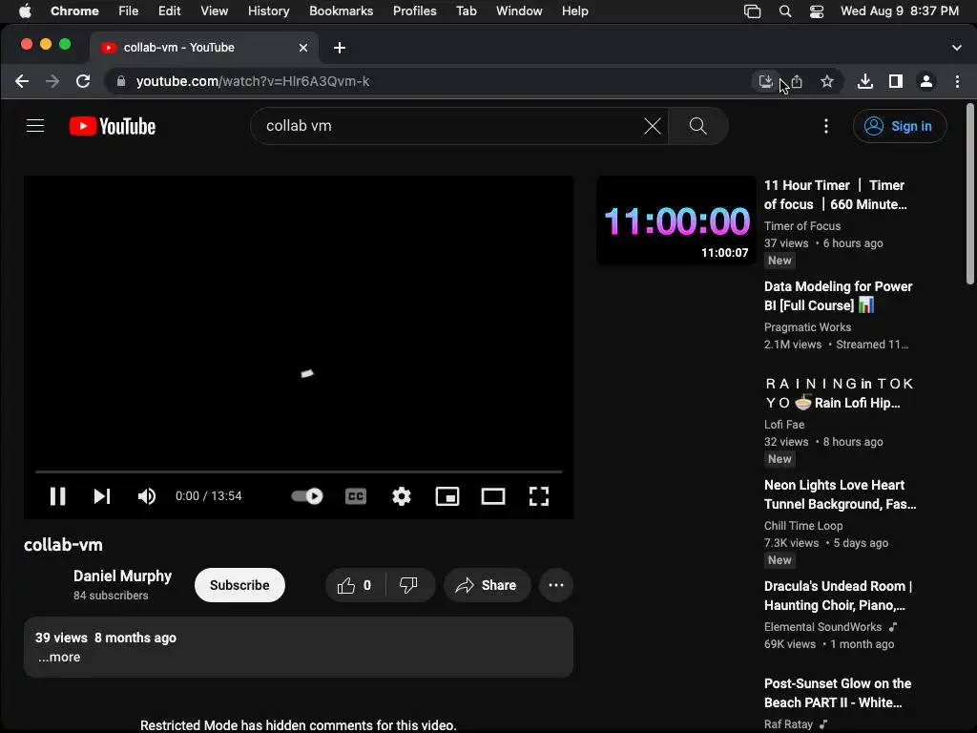Open Chrome three-dot menu
977x733 pixels.
coord(958,81)
